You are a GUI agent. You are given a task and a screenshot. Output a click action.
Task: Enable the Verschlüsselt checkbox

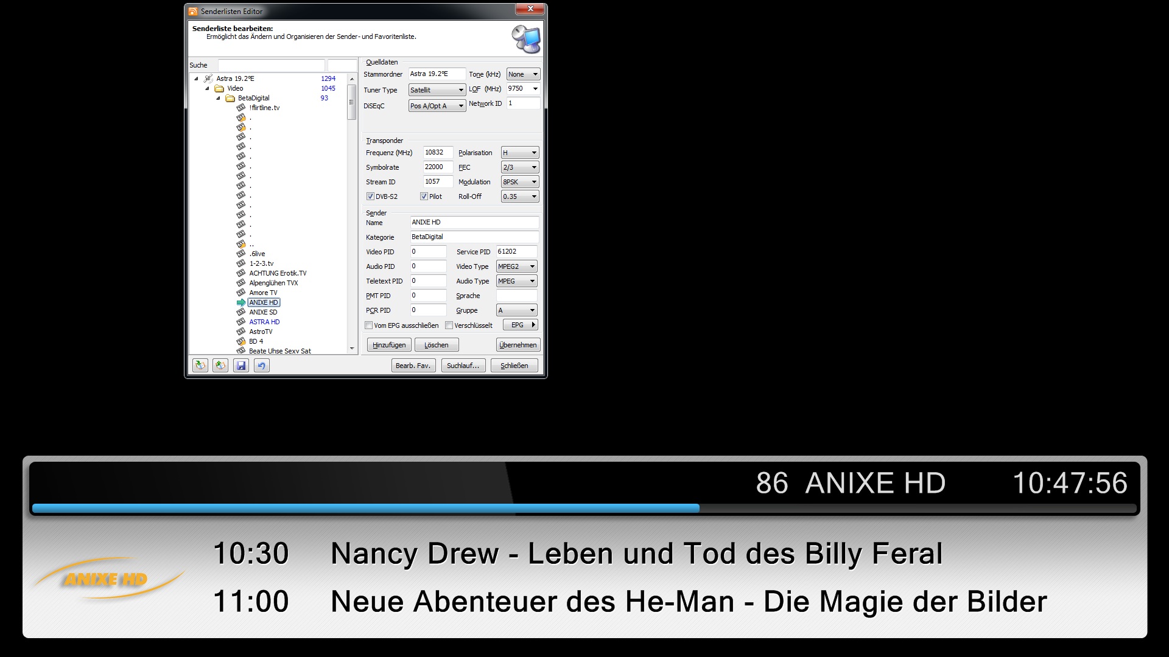click(449, 325)
